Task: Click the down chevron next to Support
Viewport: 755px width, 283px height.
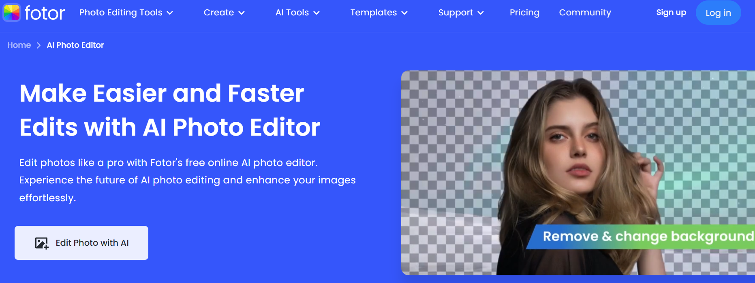Action: point(481,13)
